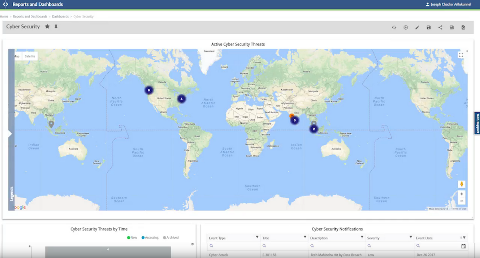Share the Cyber Security dashboard

(440, 28)
